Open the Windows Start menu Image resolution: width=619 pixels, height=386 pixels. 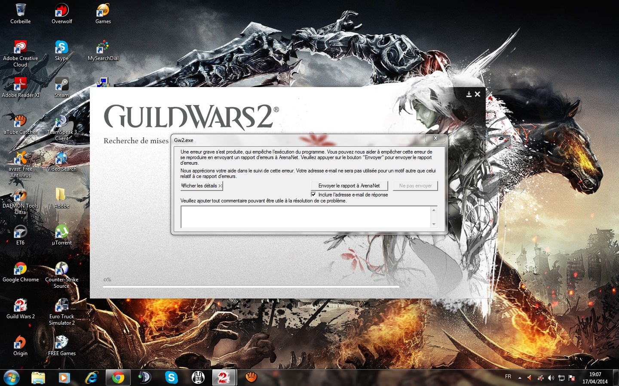[x=12, y=377]
